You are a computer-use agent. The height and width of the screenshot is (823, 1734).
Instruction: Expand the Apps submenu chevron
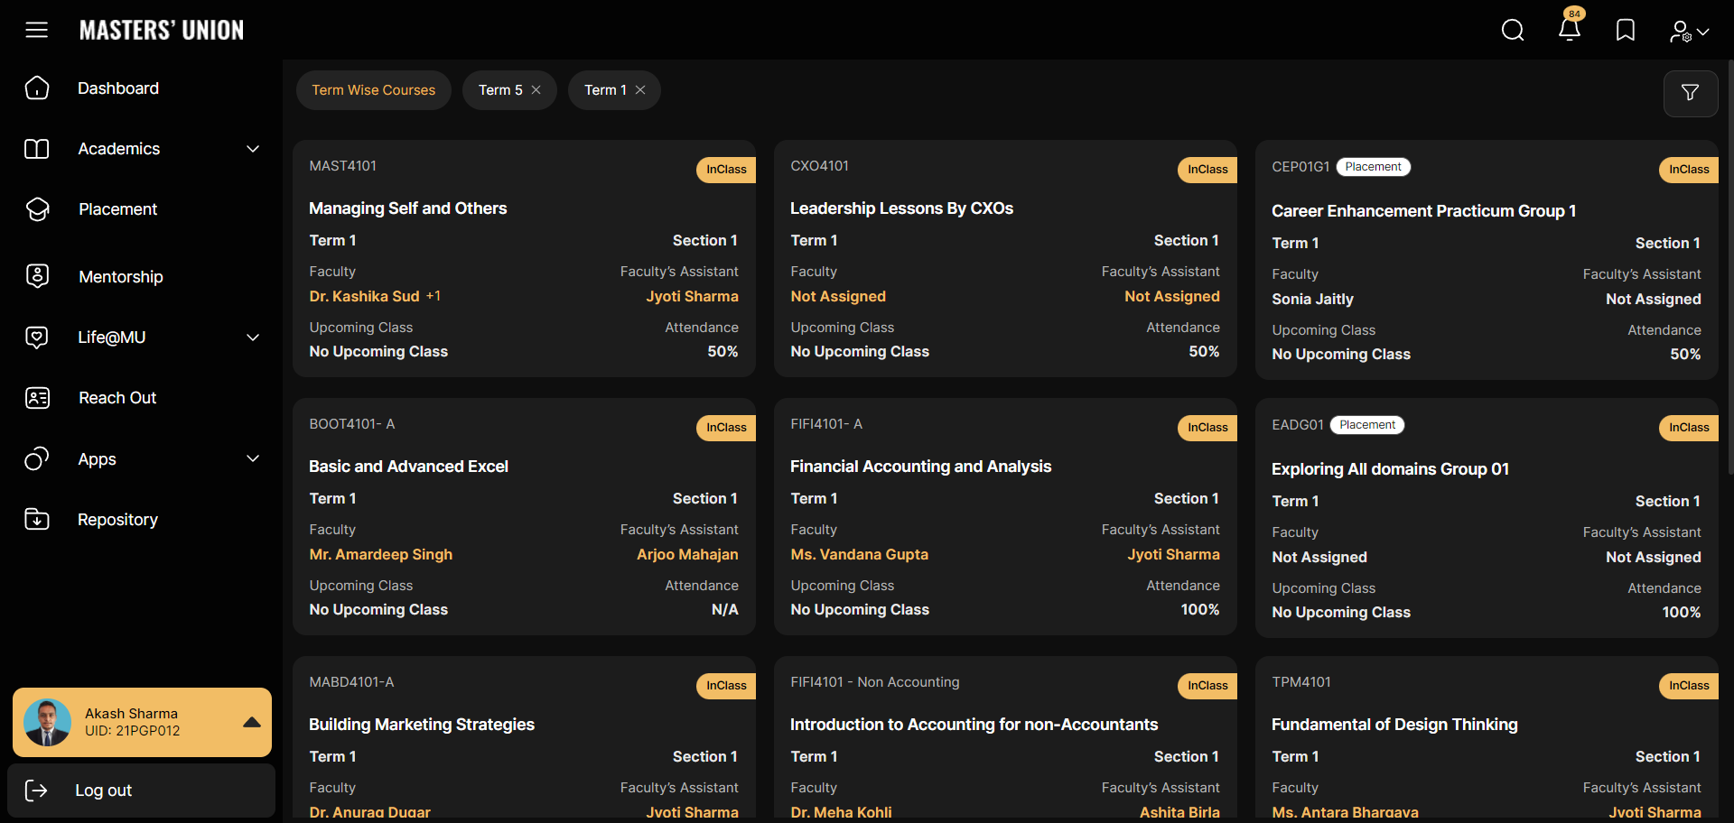tap(253, 458)
